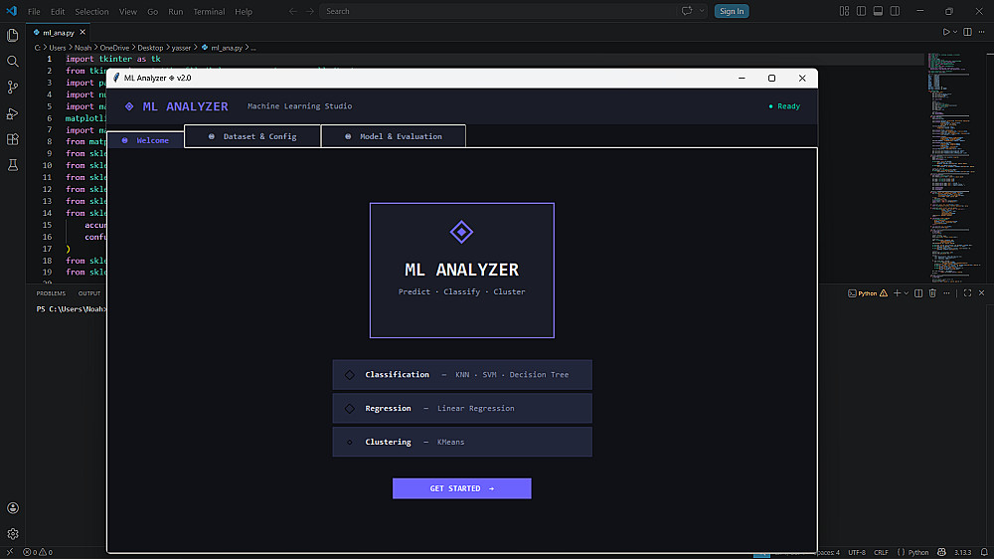Expand the Copilot chat dropdown arrow

(x=701, y=11)
